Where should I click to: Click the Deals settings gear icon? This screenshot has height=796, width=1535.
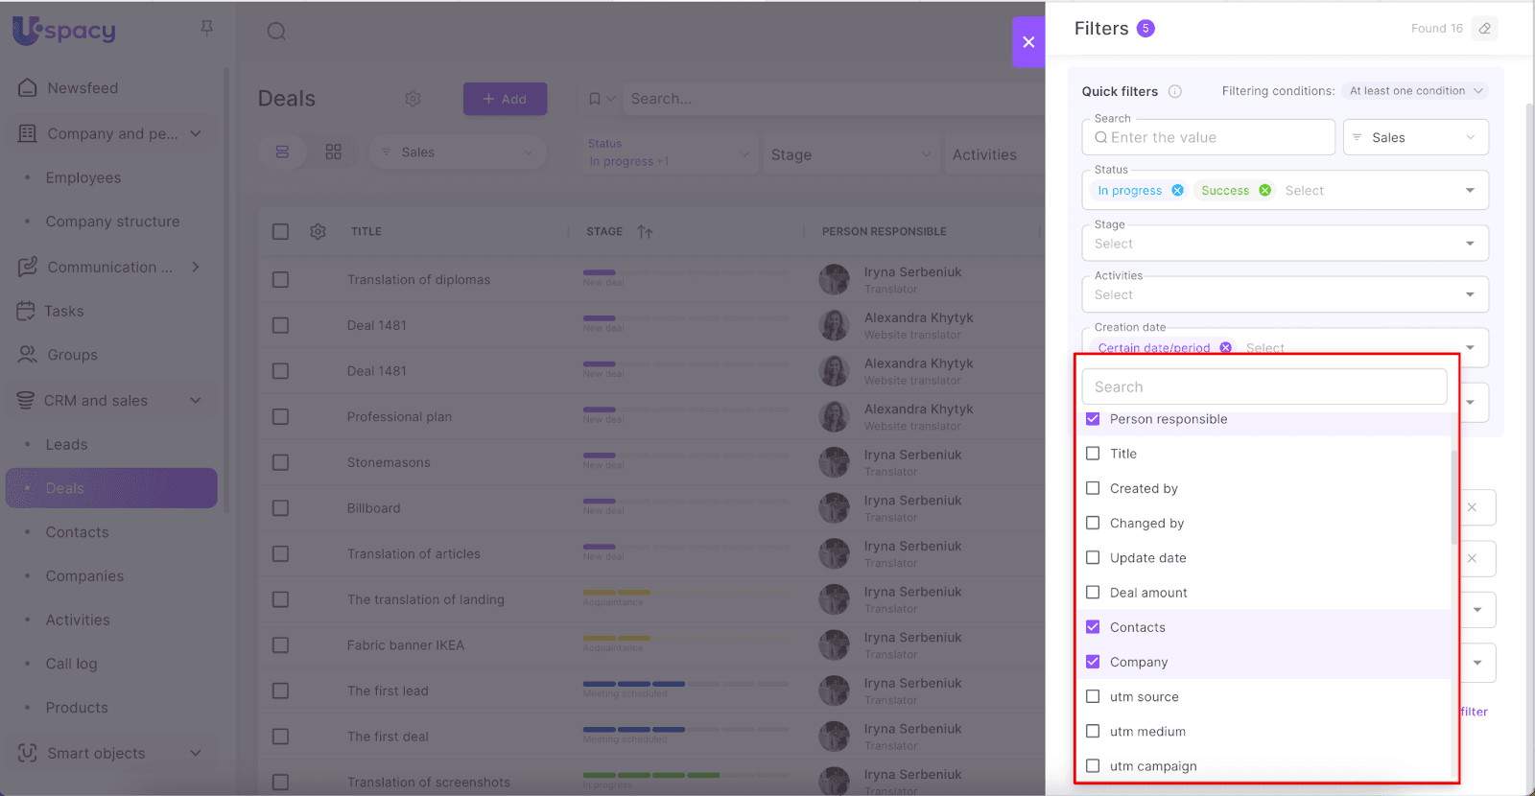tap(413, 99)
